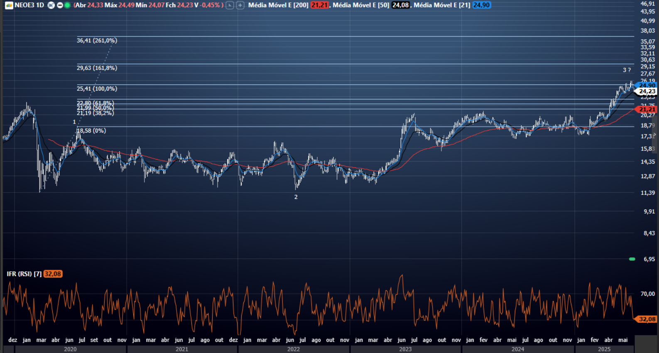Click the minus circle icon near the ticker
Image resolution: width=659 pixels, height=353 pixels.
[x=60, y=5]
